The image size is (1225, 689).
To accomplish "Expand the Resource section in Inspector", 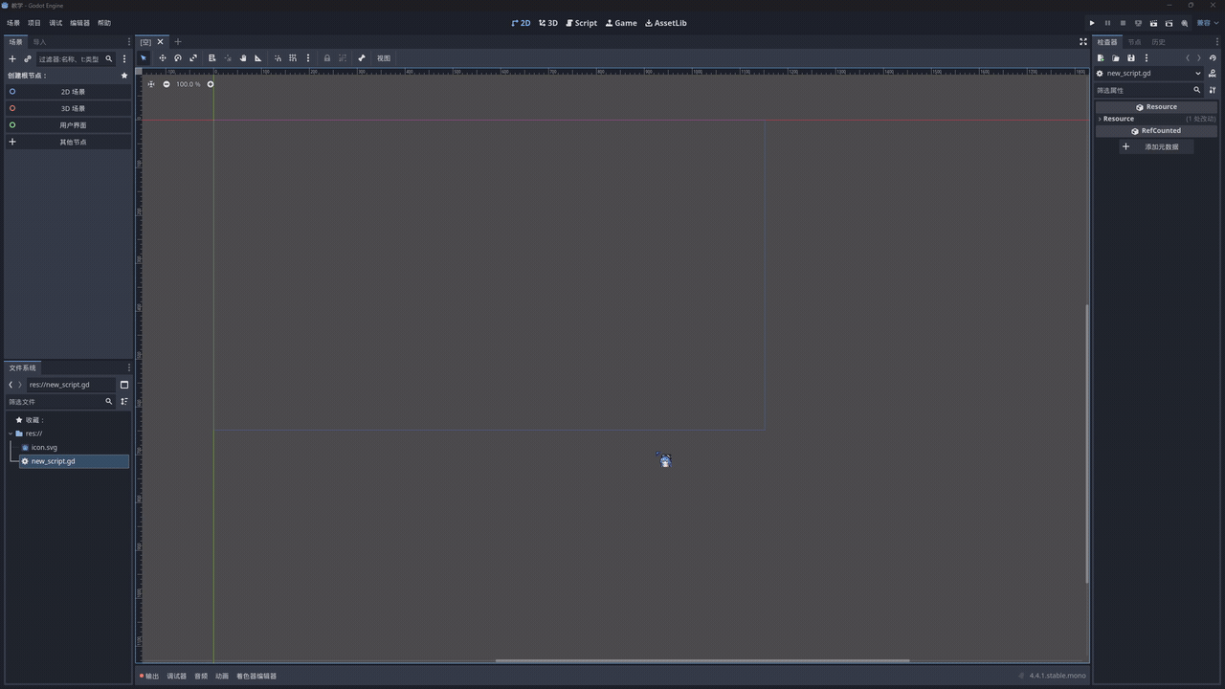I will [1118, 119].
